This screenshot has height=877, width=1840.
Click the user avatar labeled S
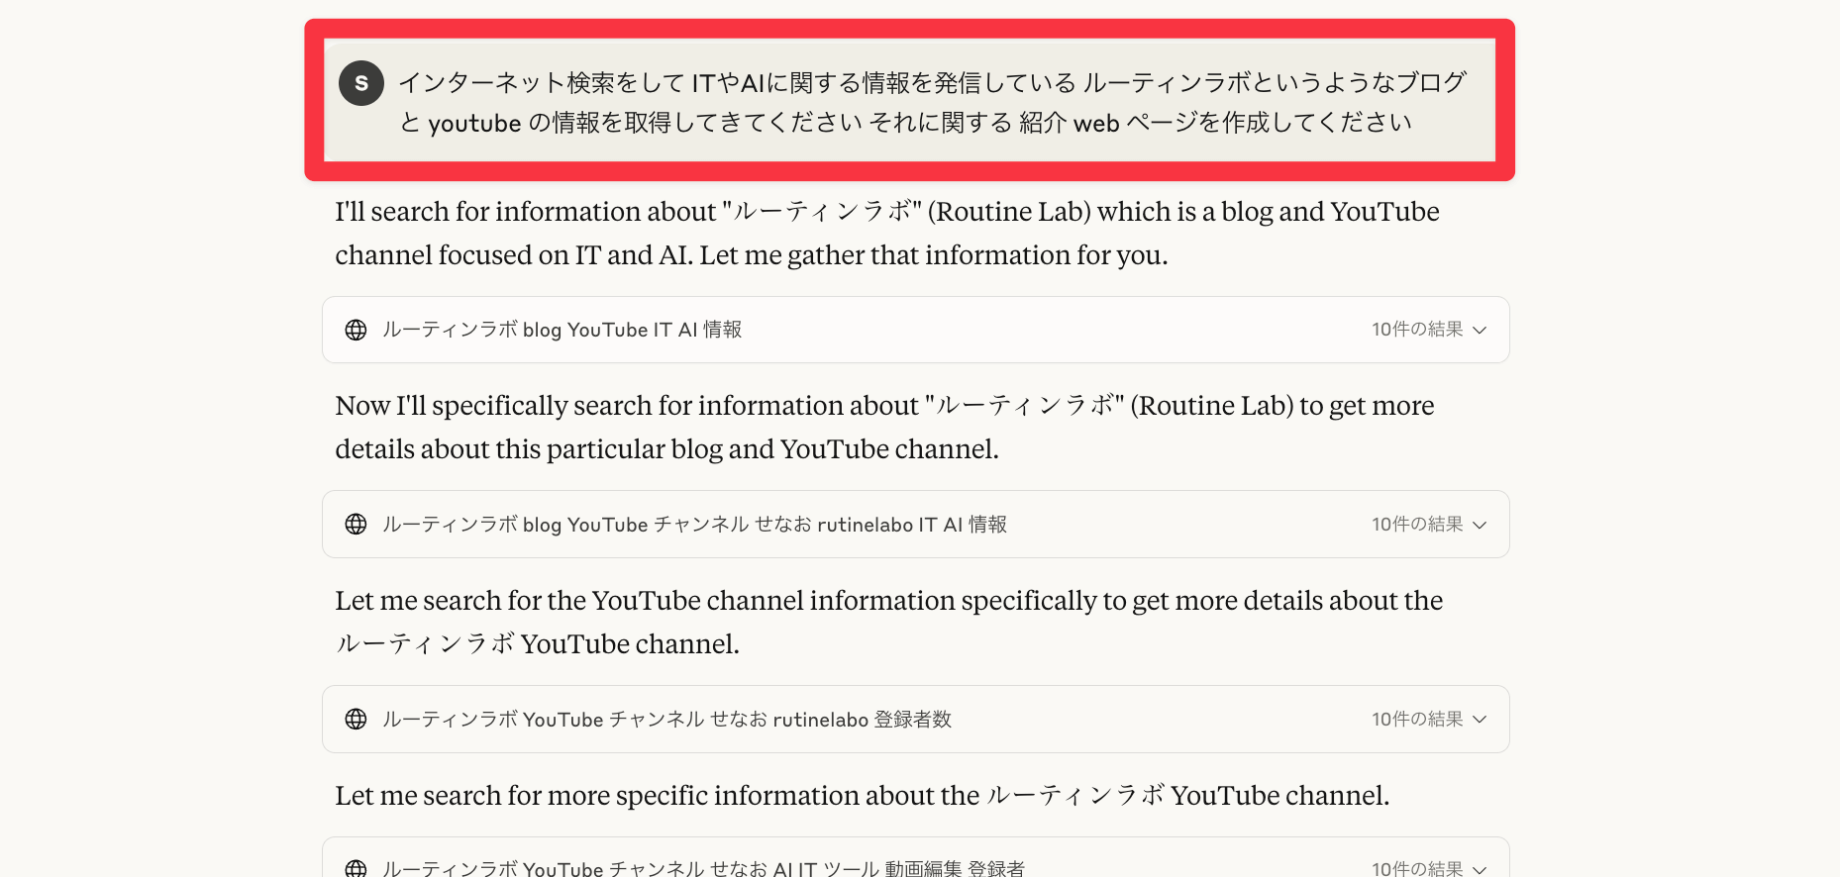coord(360,83)
